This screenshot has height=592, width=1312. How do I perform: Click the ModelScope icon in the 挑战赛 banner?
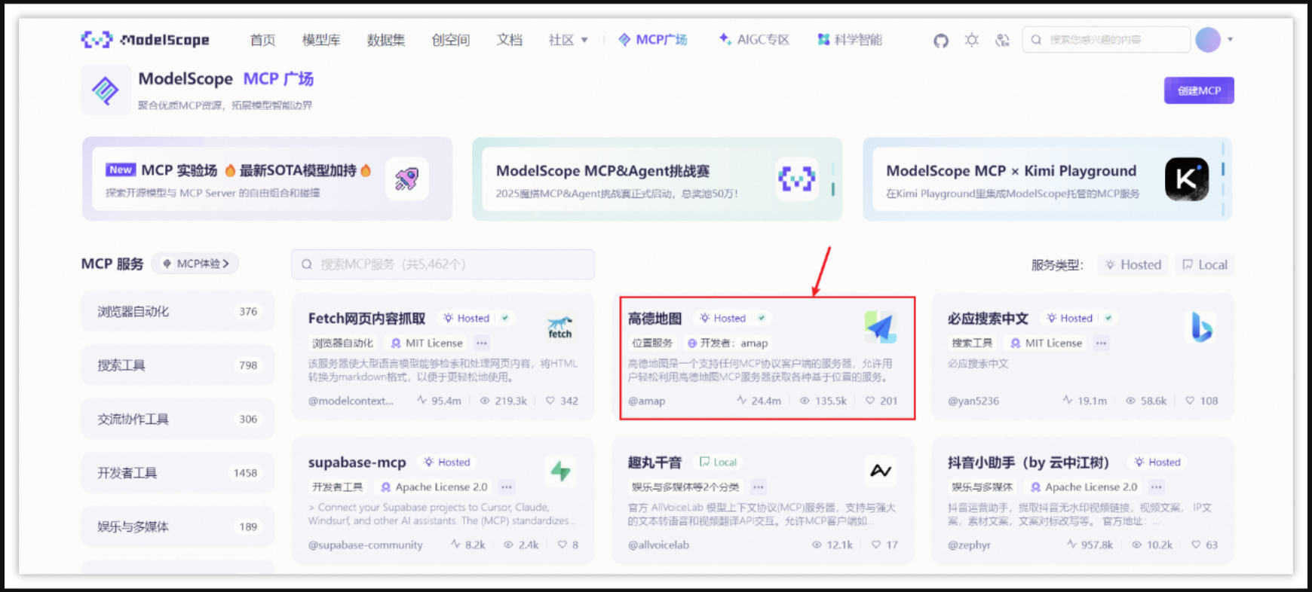797,179
